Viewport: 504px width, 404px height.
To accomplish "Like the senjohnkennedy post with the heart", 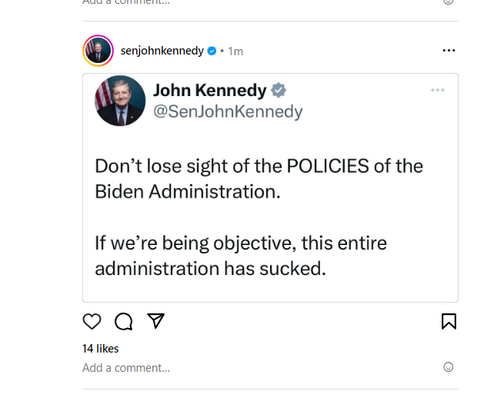I will pos(92,321).
